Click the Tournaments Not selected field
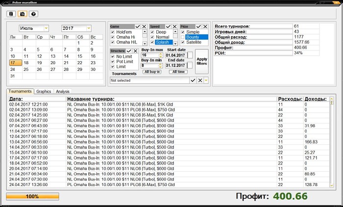 [x=149, y=80]
